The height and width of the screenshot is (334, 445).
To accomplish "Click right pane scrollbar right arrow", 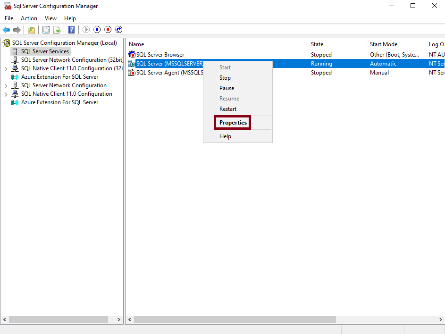I will (x=440, y=319).
